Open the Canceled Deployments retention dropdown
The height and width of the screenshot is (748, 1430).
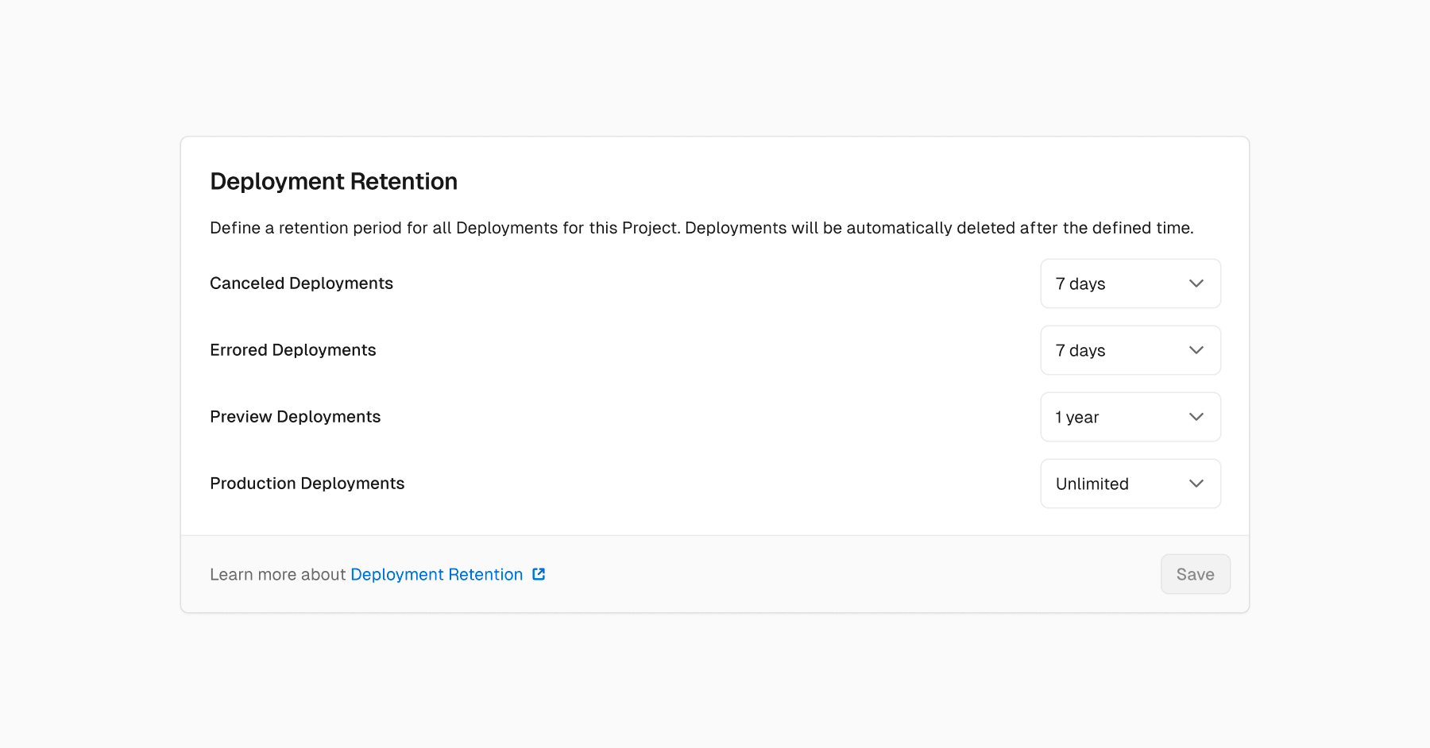(1130, 283)
